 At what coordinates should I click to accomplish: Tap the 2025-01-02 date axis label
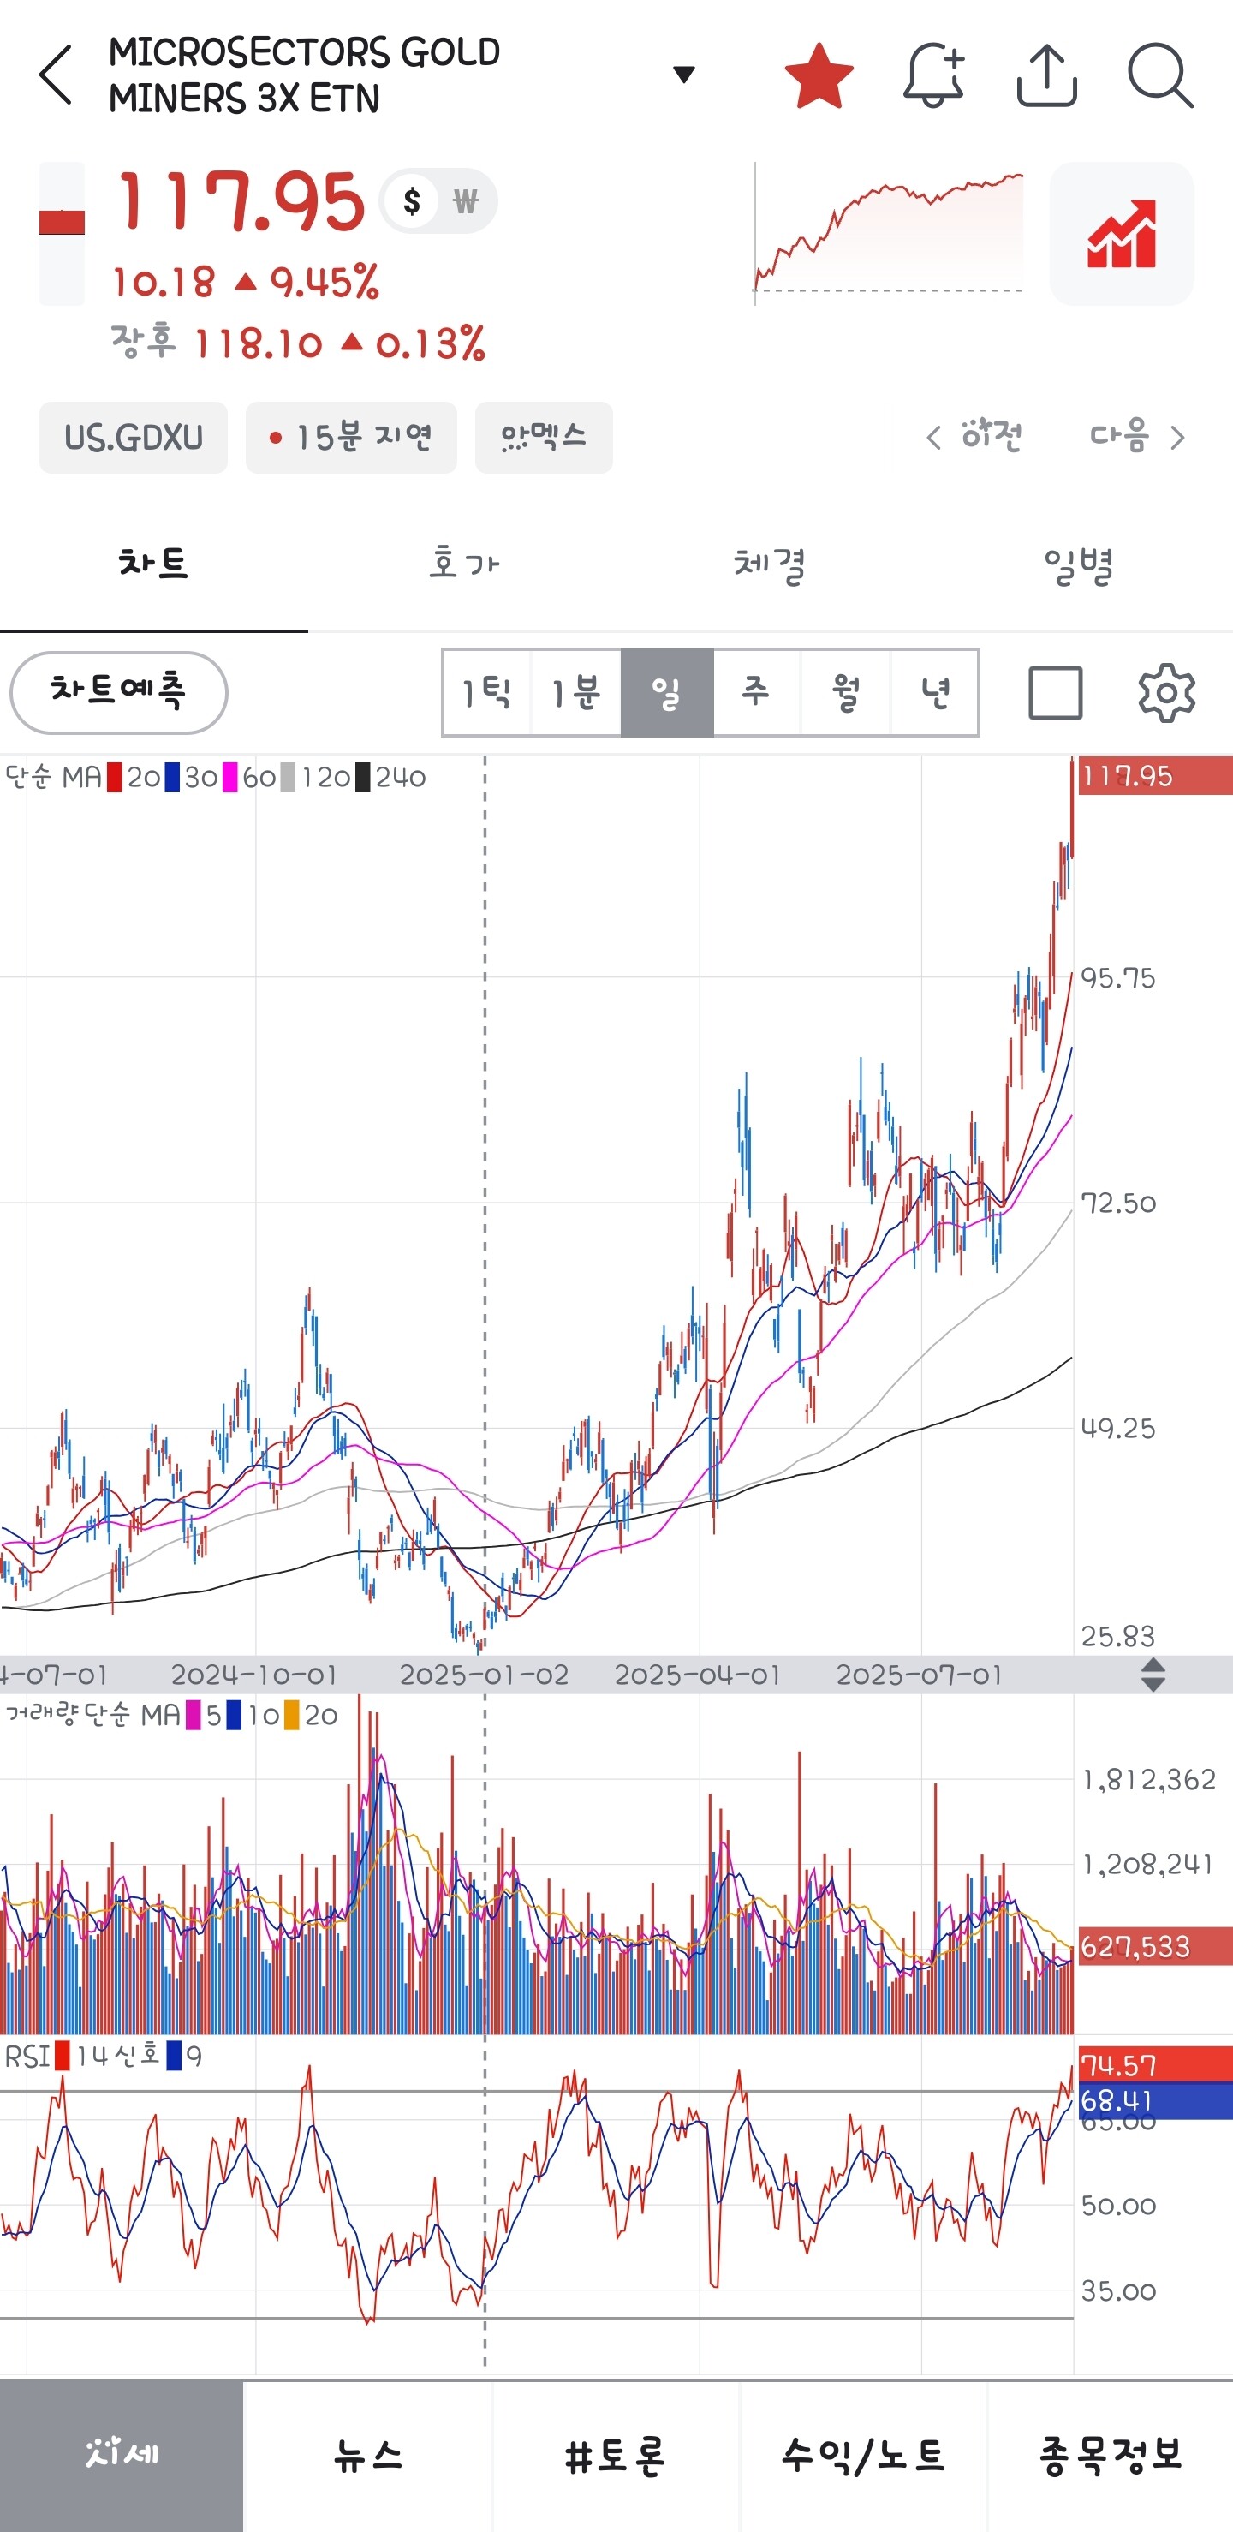[484, 1675]
